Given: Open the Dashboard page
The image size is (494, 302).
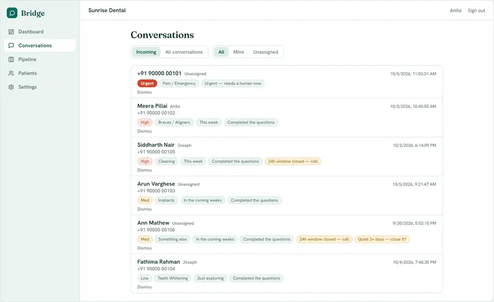Looking at the screenshot, I should [x=40, y=32].
